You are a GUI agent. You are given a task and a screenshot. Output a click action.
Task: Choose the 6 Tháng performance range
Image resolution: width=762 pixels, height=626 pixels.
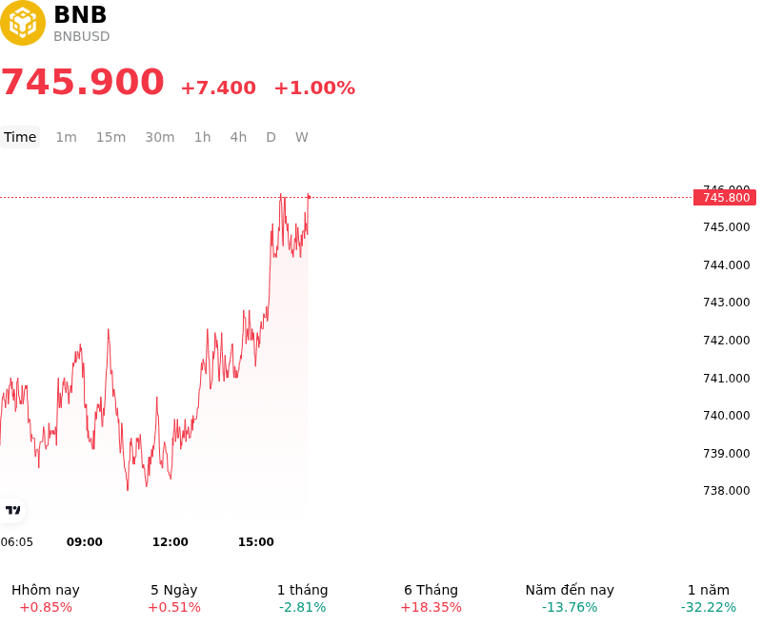431,598
